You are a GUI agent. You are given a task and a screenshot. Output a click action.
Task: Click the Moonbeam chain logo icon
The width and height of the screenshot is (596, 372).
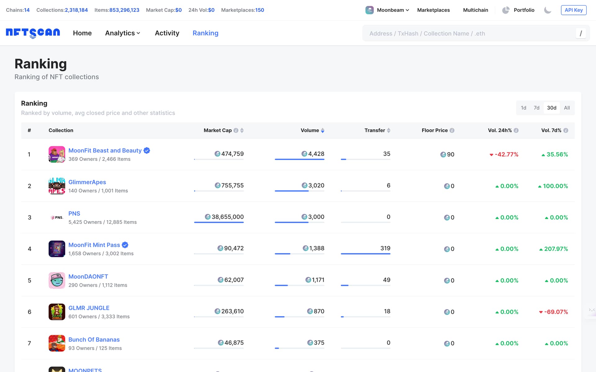coord(369,10)
